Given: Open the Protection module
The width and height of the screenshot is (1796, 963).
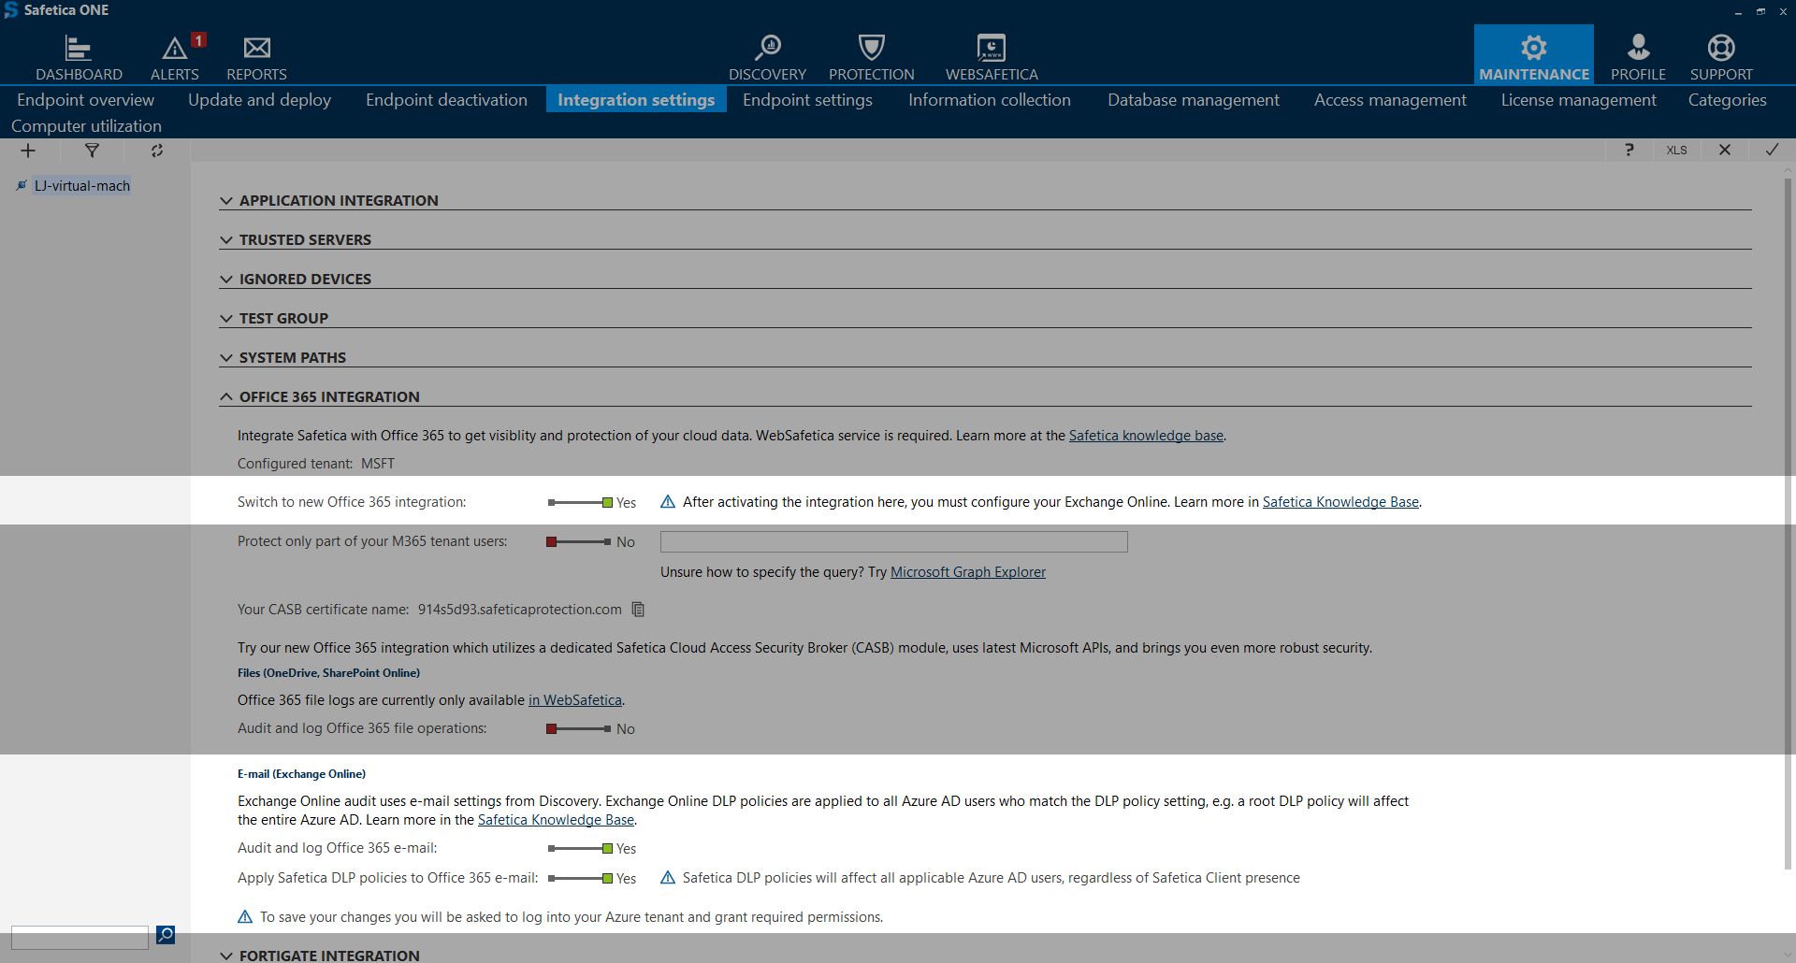Looking at the screenshot, I should point(871,56).
